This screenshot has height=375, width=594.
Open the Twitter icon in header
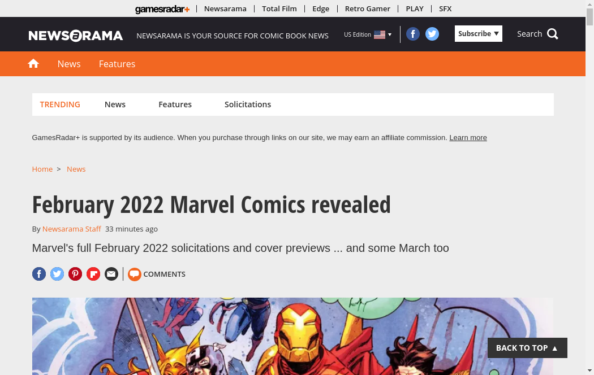tap(432, 34)
